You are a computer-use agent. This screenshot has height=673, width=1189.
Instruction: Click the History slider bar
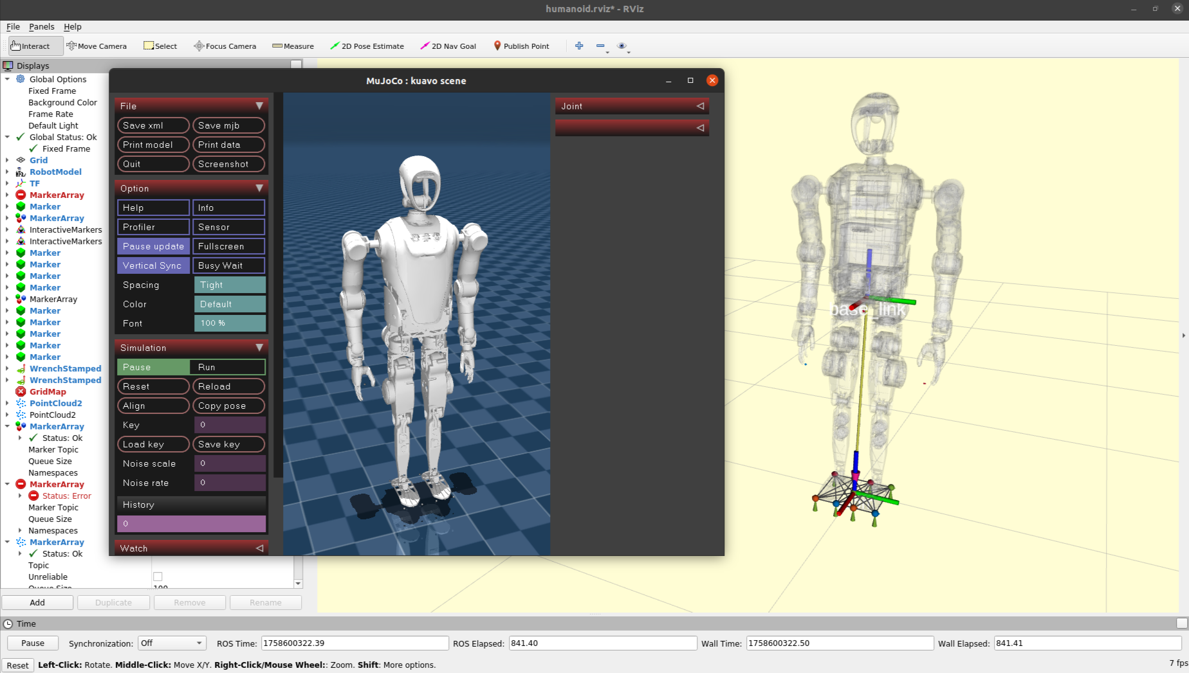191,524
